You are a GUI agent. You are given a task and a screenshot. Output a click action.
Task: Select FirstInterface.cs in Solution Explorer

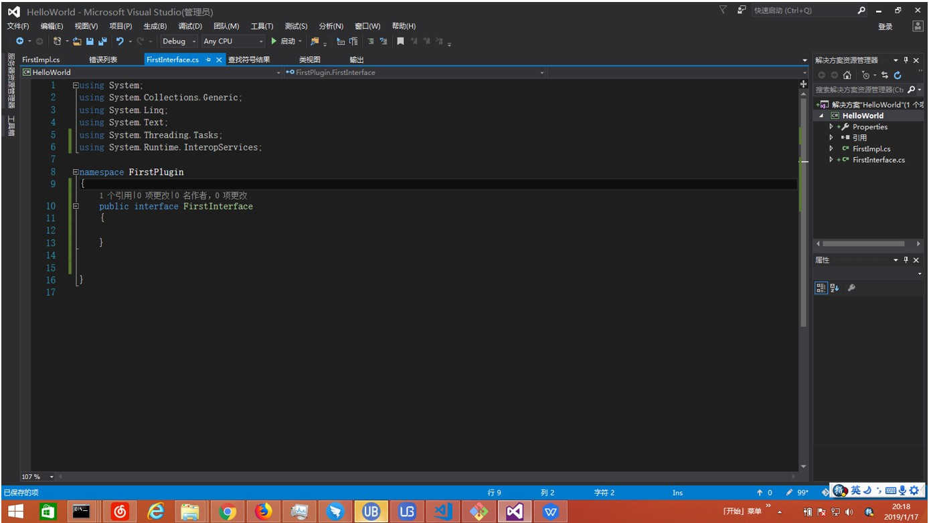pos(878,160)
